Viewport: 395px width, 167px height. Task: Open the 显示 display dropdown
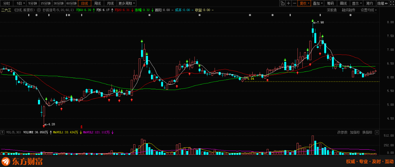(x=357, y=3)
